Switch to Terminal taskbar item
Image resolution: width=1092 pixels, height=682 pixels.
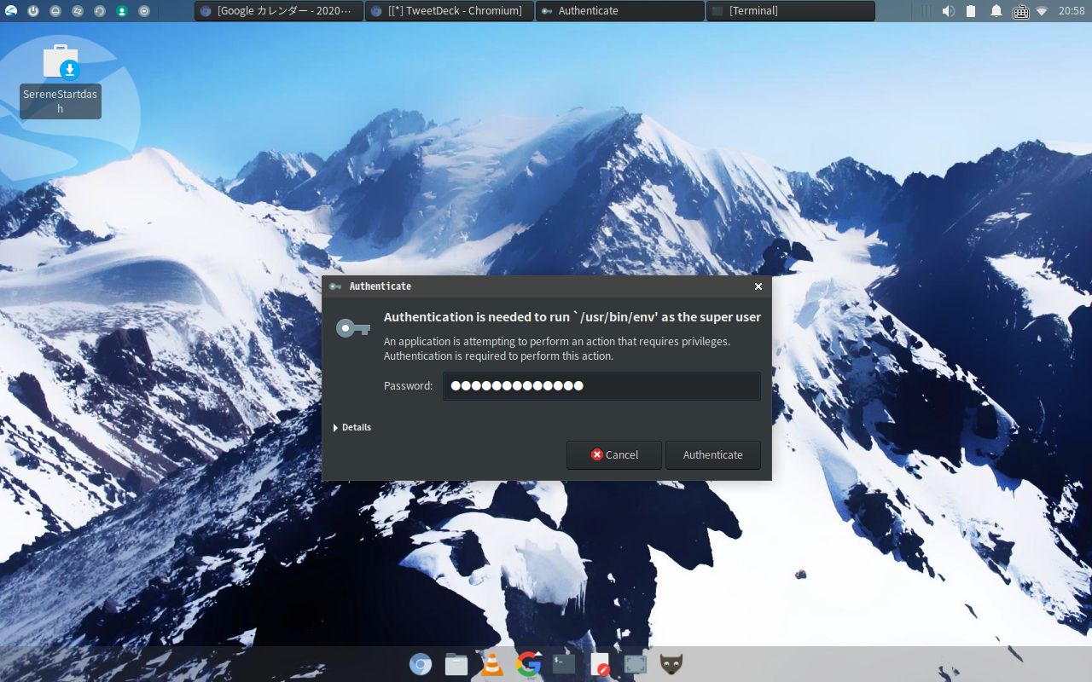point(791,11)
